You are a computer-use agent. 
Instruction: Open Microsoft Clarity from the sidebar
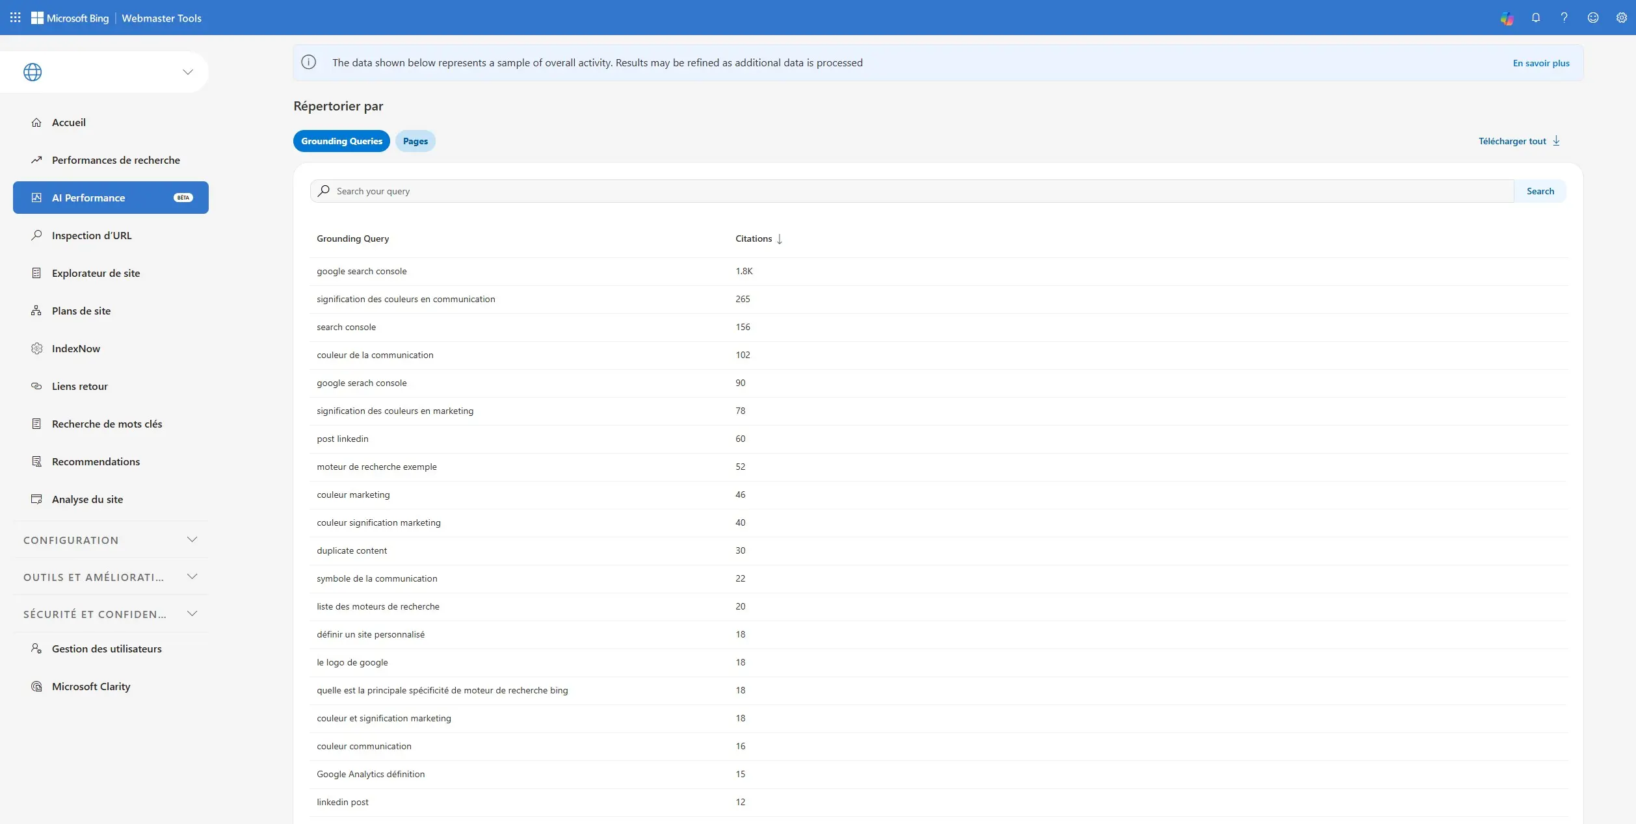click(91, 686)
